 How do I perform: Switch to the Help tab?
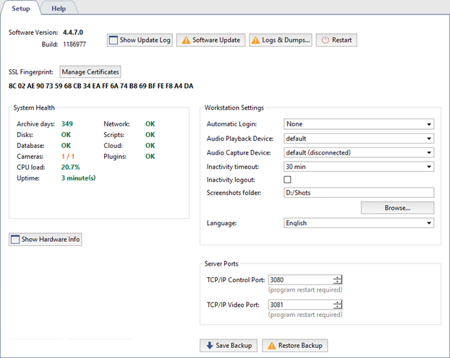point(58,8)
